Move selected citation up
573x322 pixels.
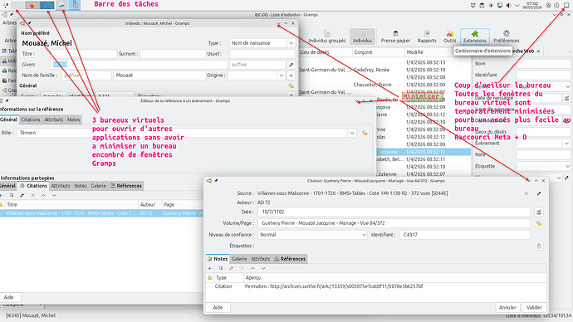point(43,196)
